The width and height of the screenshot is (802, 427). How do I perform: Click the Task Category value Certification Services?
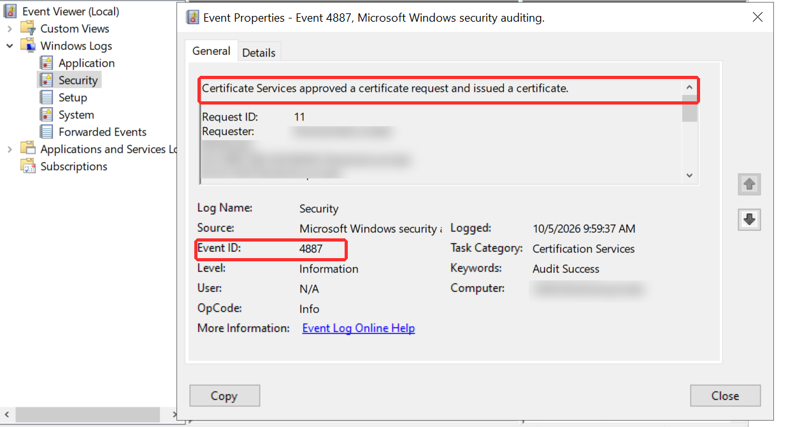584,249
